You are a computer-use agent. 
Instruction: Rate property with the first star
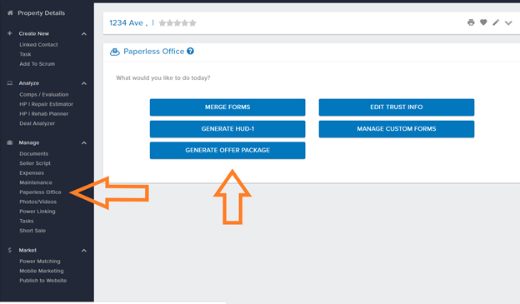click(x=162, y=22)
